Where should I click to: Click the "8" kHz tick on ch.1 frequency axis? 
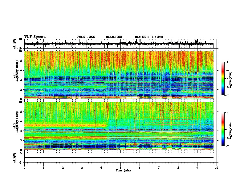click(21, 61)
